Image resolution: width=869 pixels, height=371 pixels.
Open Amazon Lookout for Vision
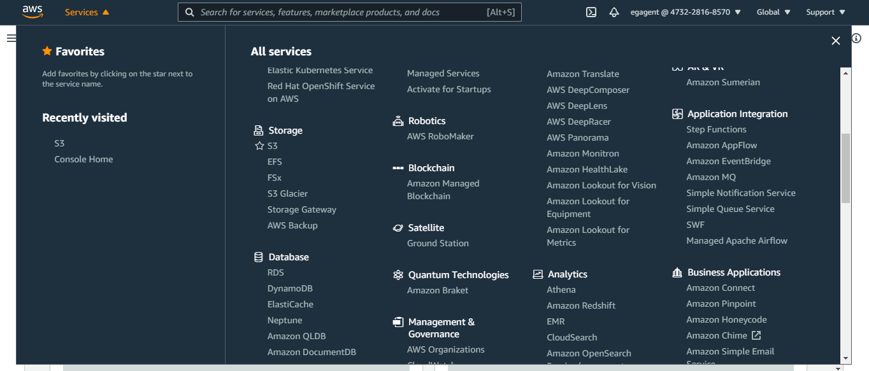[x=601, y=185]
